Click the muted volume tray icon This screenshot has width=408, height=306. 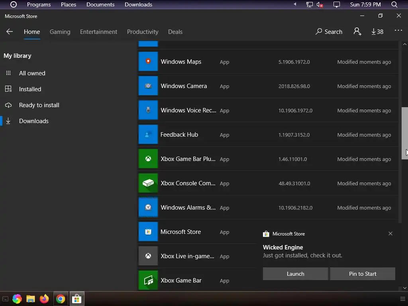[x=320, y=5]
